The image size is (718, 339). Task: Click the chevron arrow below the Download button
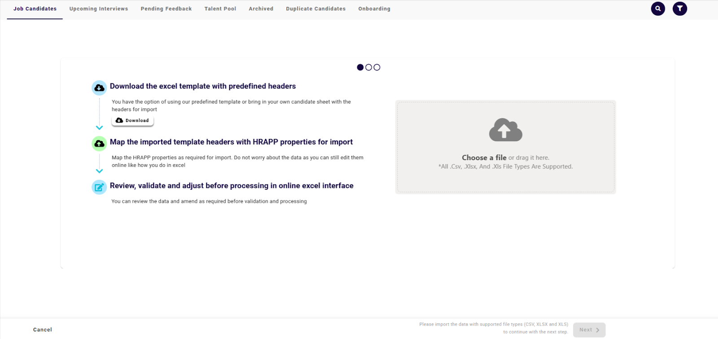point(100,128)
